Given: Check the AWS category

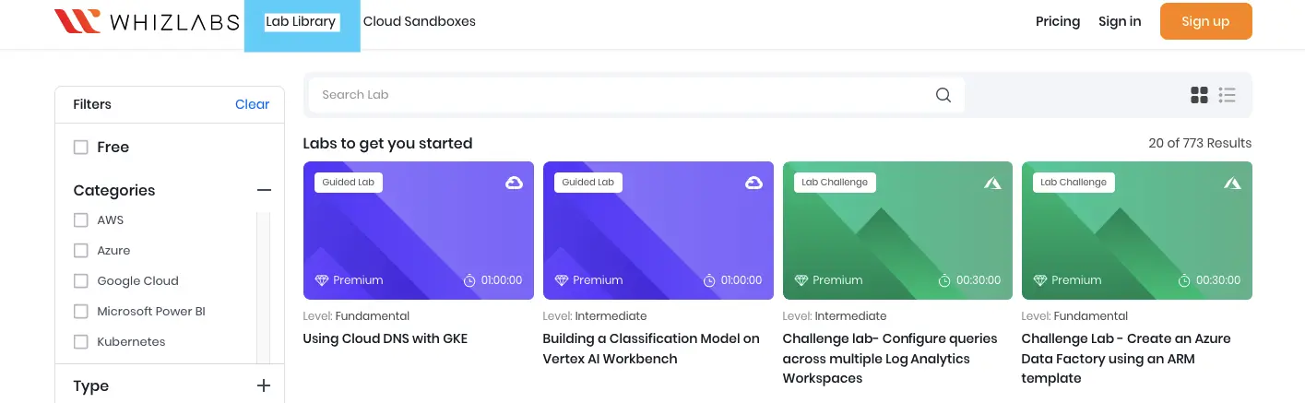Looking at the screenshot, I should coord(81,220).
